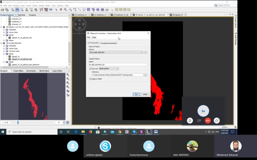Open Product Library side panel

(x=236, y=22)
